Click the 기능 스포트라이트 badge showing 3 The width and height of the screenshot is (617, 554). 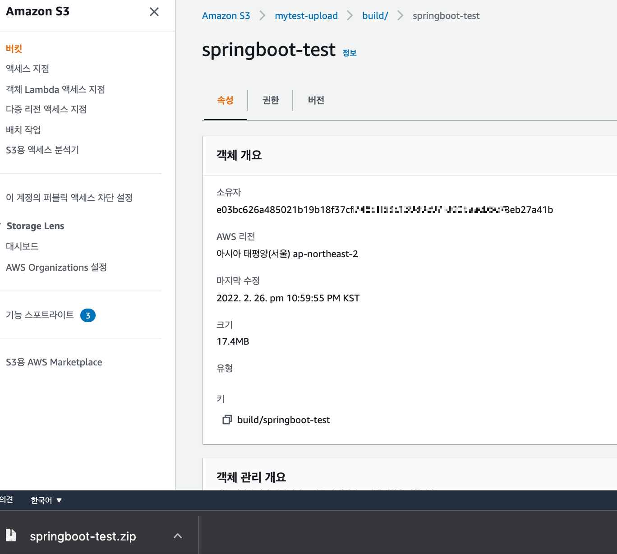(88, 315)
